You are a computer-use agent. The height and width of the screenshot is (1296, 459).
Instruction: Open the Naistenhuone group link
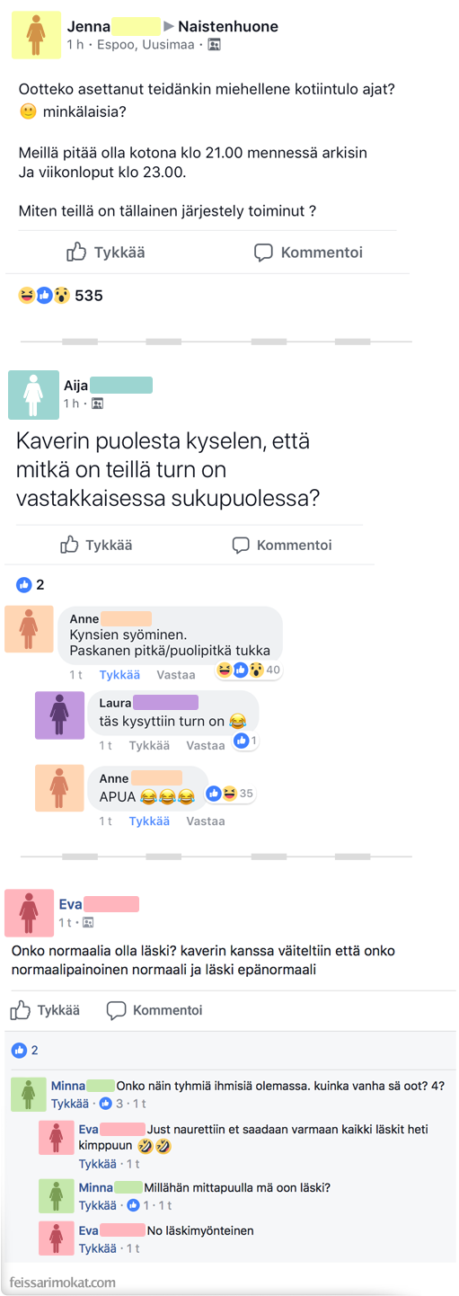pos(228,27)
